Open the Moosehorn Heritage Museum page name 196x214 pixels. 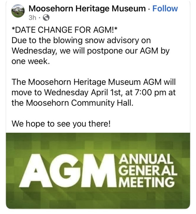point(87,9)
